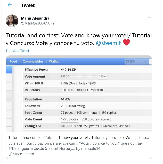Open the @MariaAl93369072 handle

(x=38, y=23)
